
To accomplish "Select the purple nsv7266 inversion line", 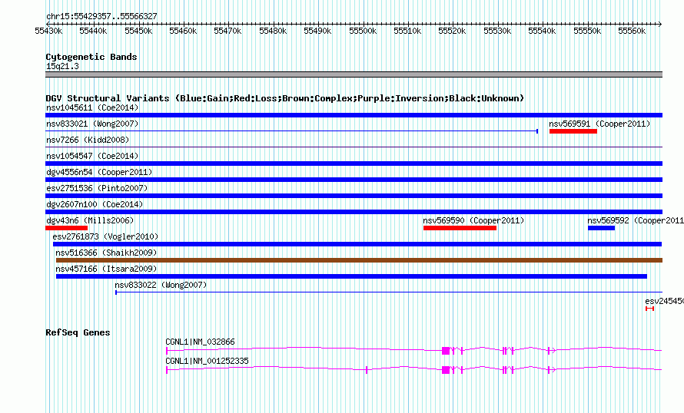I will point(354,147).
